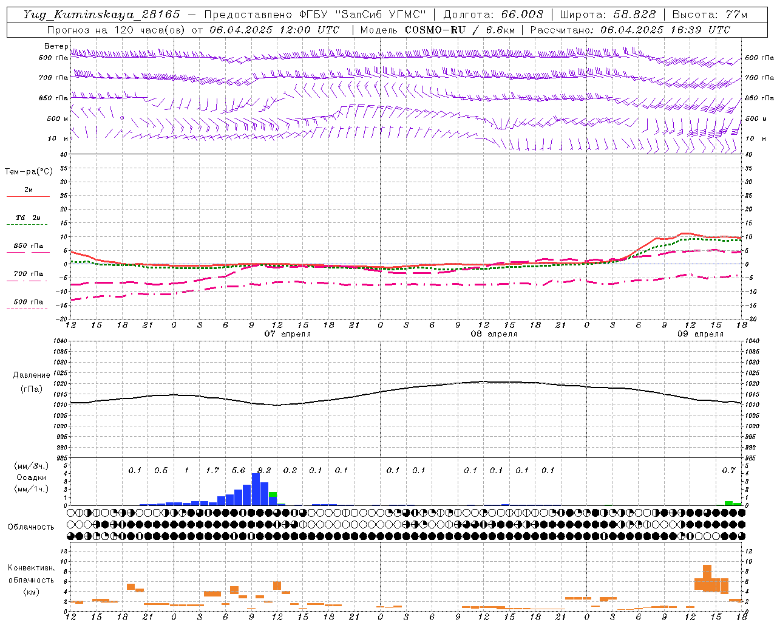This screenshot has width=777, height=622.
Task: Click the '(мм/3ч.)' units label
Action: 31,466
